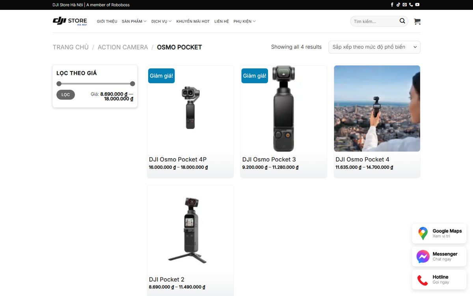Open the DỊCH VỤ menu item
The height and width of the screenshot is (296, 473).
[159, 21]
